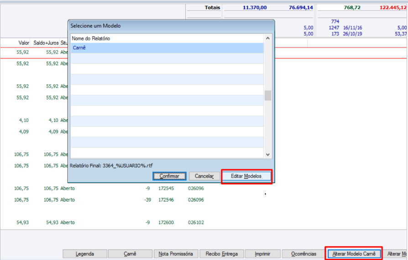The image size is (408, 260).
Task: Click the total 76.694,14
Action: [301, 8]
